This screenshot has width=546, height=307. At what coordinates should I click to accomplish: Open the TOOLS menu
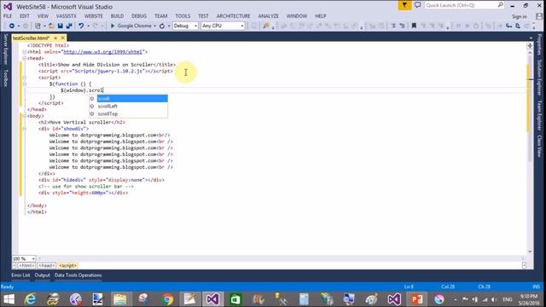183,16
